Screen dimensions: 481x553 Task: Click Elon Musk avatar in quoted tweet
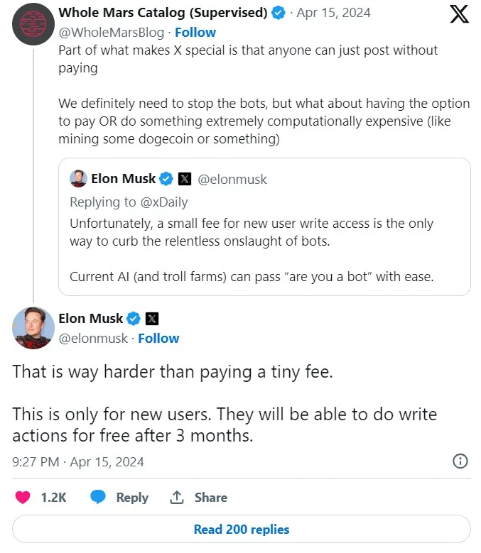[78, 178]
